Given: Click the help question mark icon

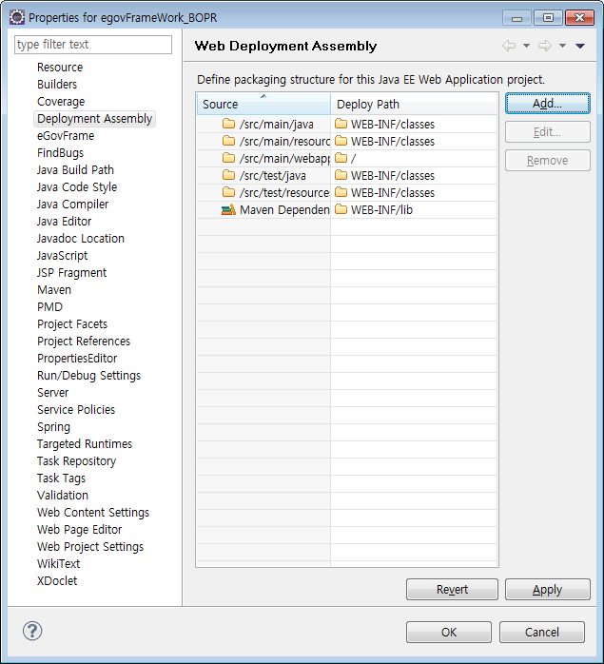Looking at the screenshot, I should [32, 631].
